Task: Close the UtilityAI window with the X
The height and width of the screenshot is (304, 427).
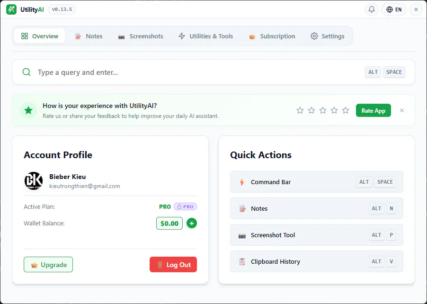Action: pyautogui.click(x=416, y=9)
